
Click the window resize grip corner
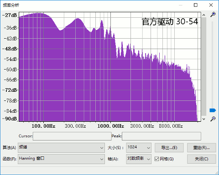[217, 173]
